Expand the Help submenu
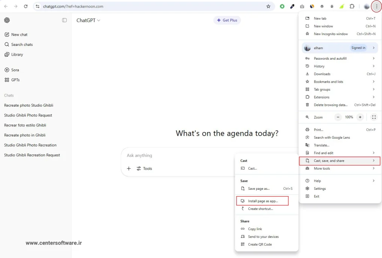This screenshot has height=258, width=382. pyautogui.click(x=340, y=181)
